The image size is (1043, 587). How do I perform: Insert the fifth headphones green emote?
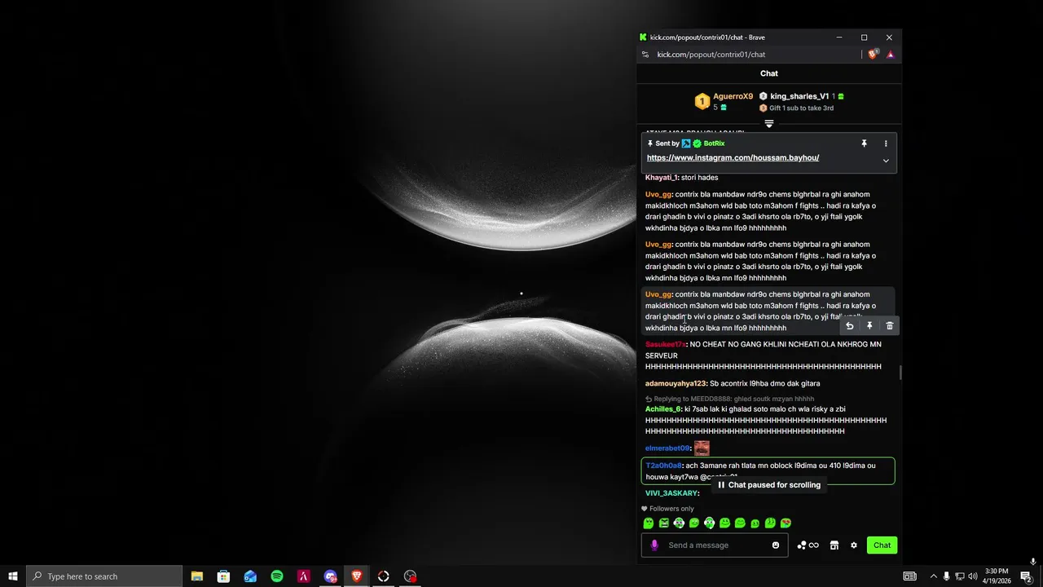[x=710, y=523]
